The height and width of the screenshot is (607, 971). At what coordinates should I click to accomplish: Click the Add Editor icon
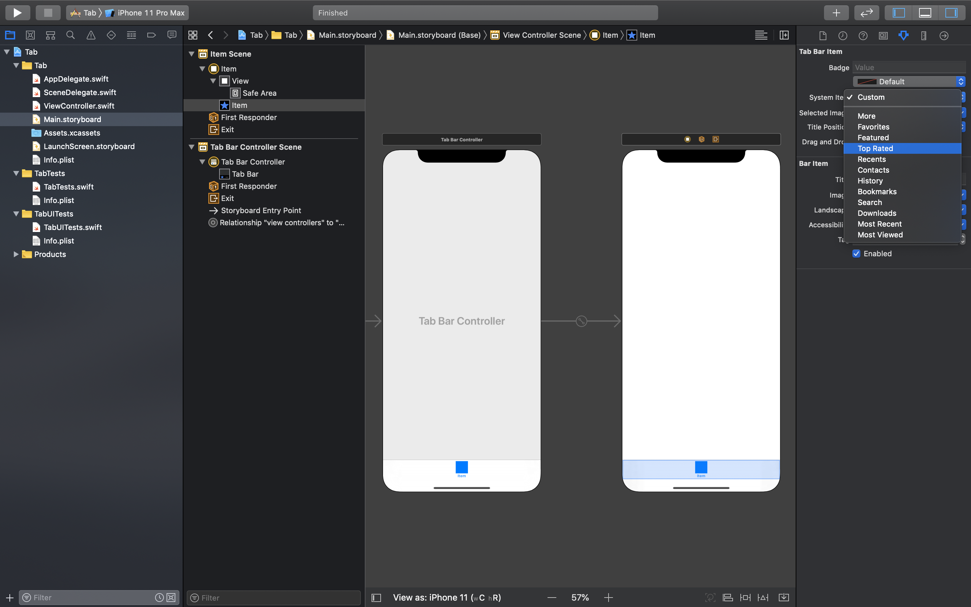point(784,35)
